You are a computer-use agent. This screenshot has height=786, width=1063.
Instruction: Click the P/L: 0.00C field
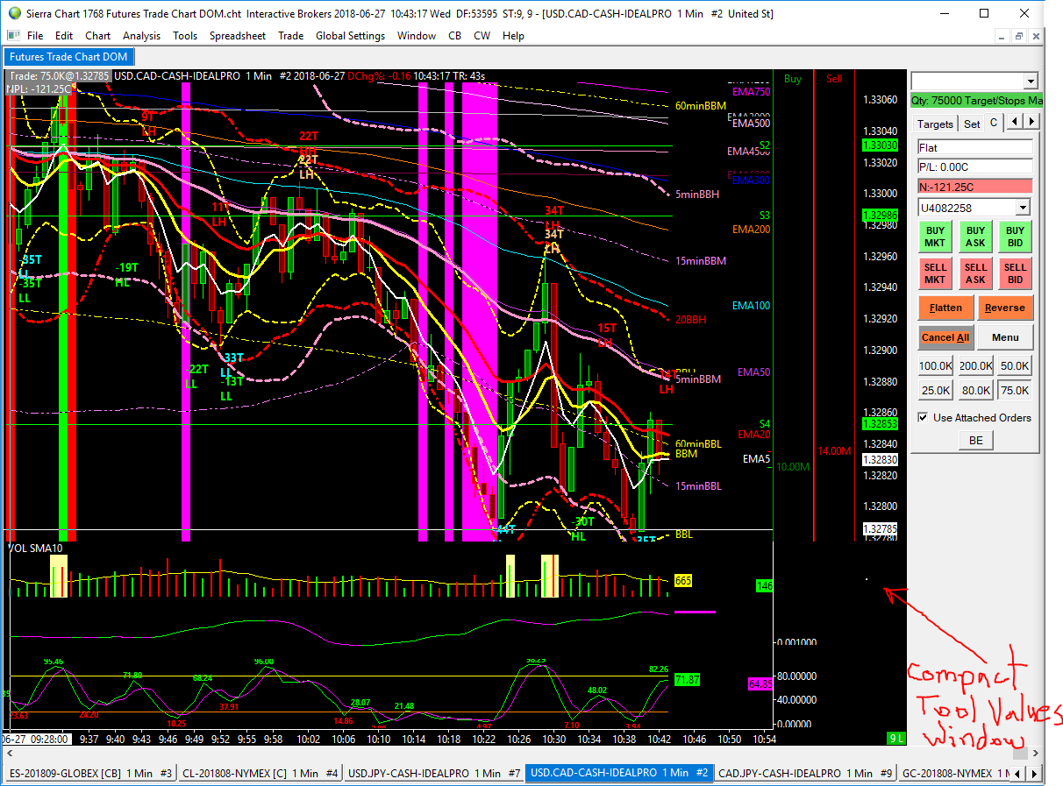pos(974,166)
